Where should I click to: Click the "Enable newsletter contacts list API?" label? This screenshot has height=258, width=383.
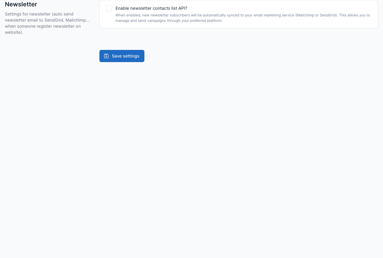[151, 8]
